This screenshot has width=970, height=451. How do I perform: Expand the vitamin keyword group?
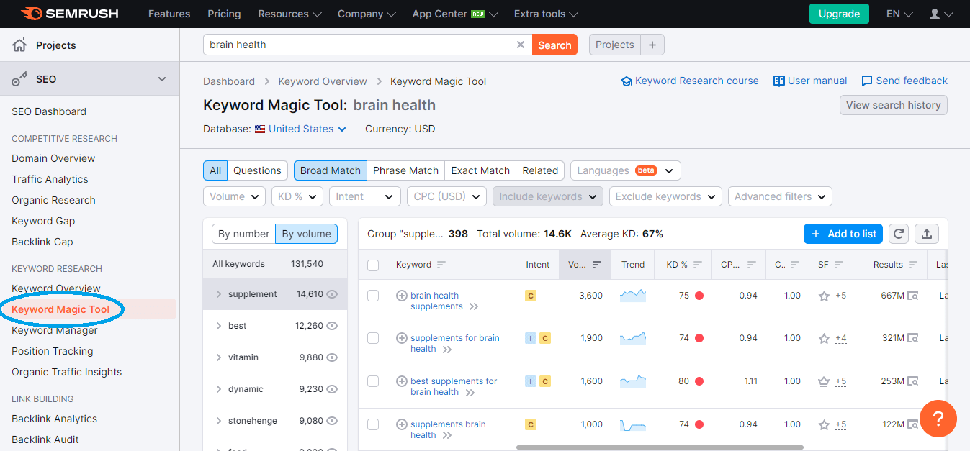point(219,357)
